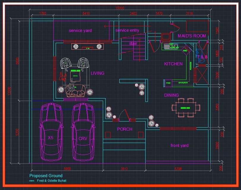Select the DINING room label
The width and height of the screenshot is (241, 190).
(172, 95)
